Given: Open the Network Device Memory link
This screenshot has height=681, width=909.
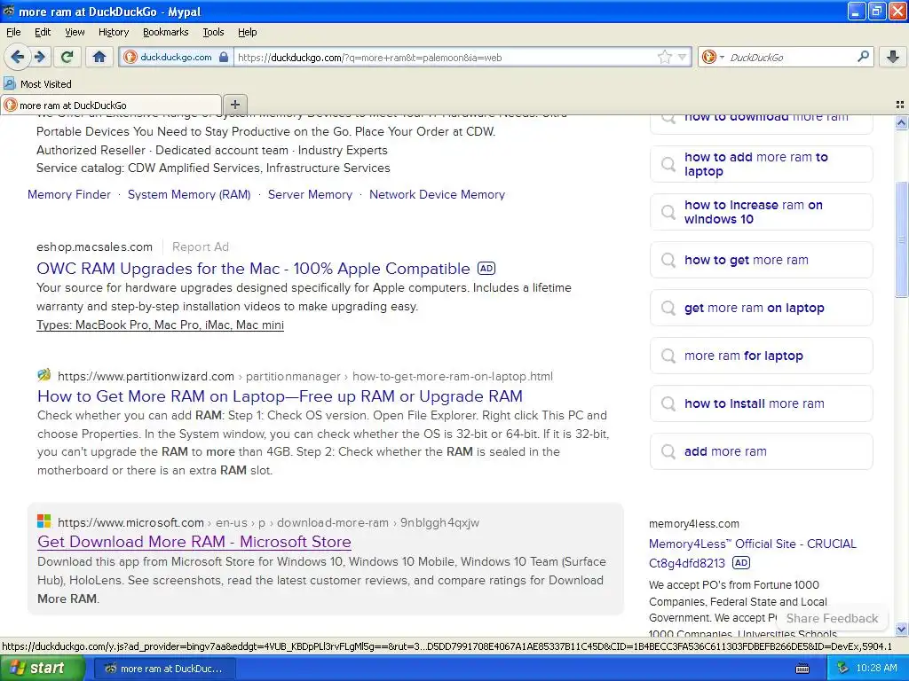Looking at the screenshot, I should click(x=437, y=194).
